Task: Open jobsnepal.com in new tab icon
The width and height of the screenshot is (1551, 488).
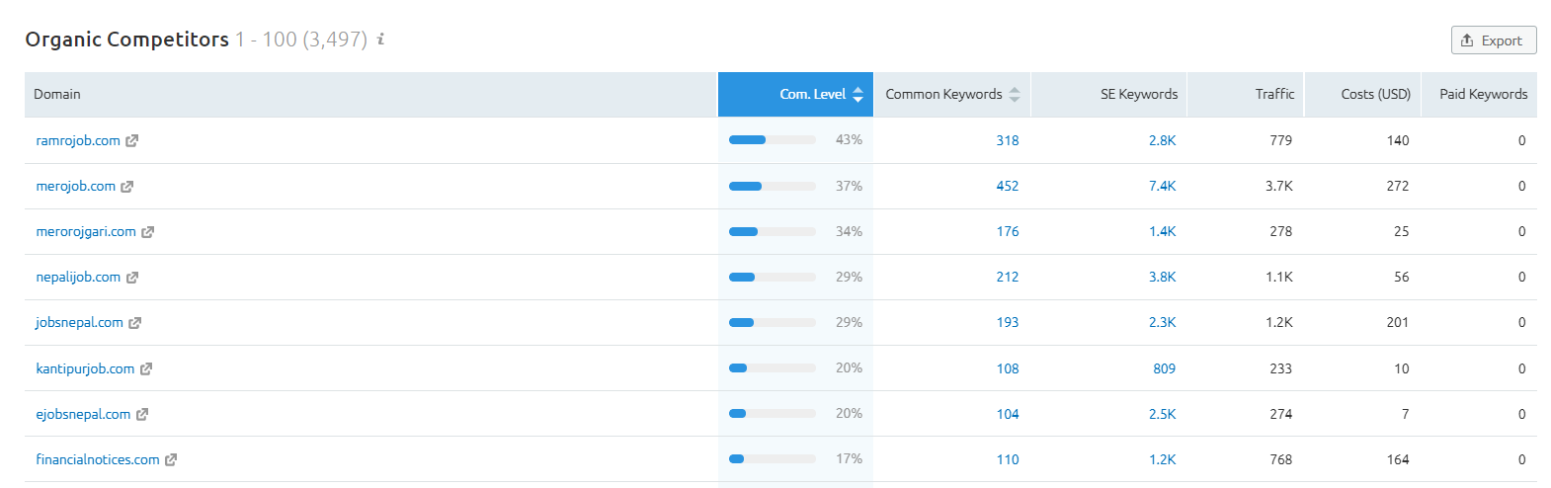Action: click(135, 323)
